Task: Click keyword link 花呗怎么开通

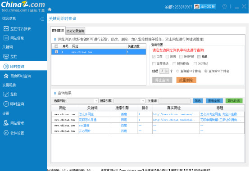Action: [88, 120]
